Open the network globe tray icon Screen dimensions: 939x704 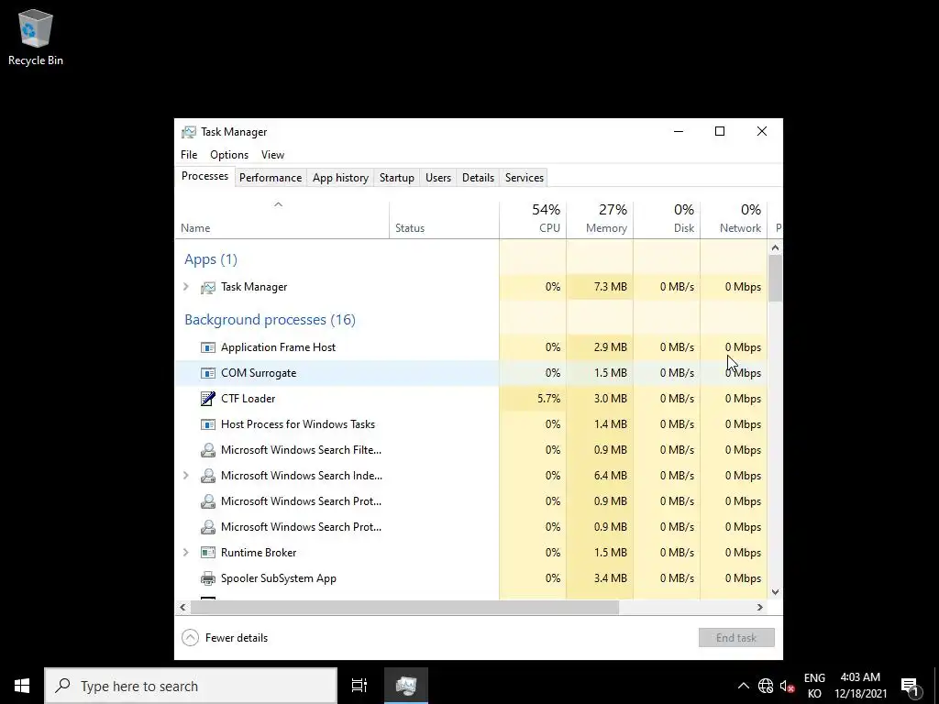(766, 686)
